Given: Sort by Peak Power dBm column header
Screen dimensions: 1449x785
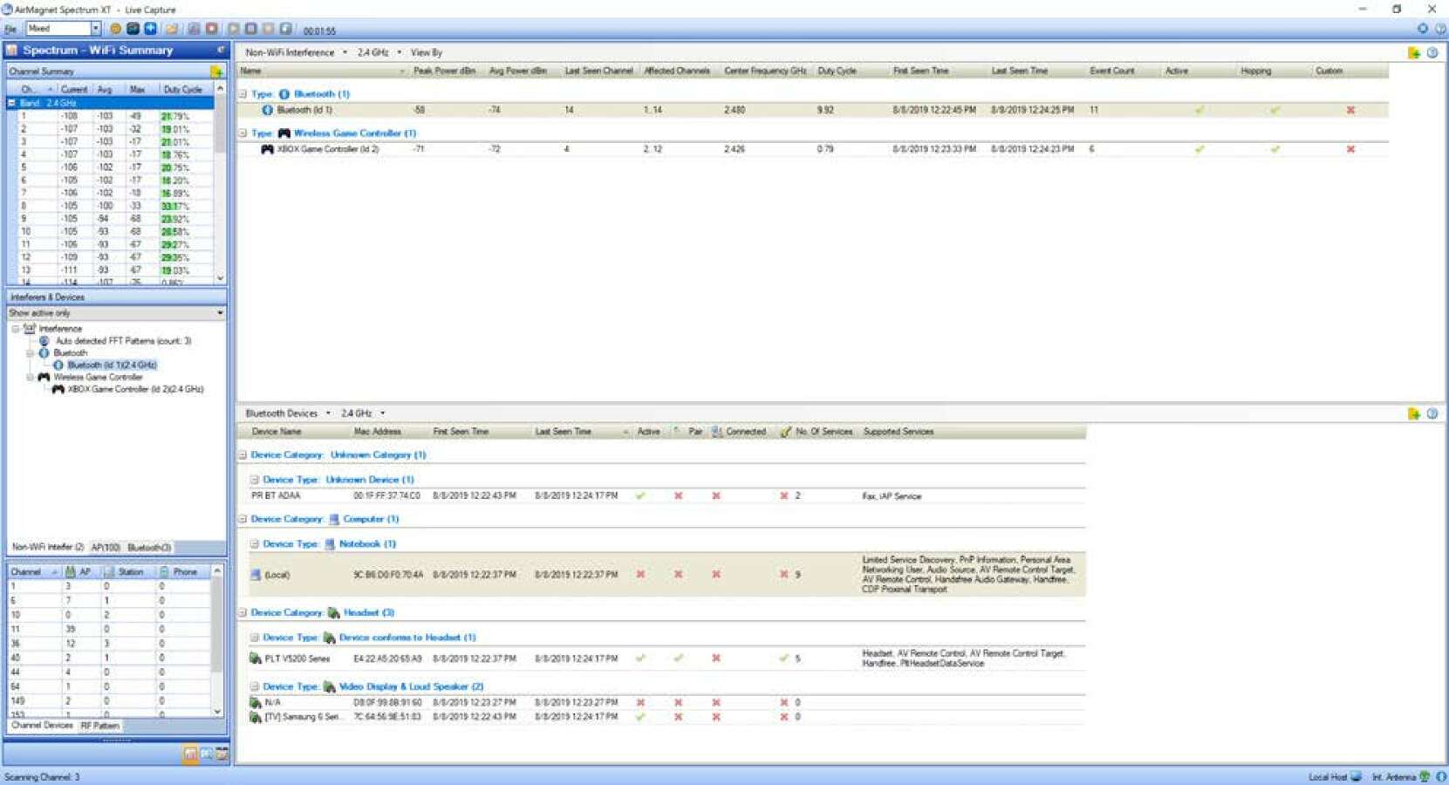Looking at the screenshot, I should point(444,71).
